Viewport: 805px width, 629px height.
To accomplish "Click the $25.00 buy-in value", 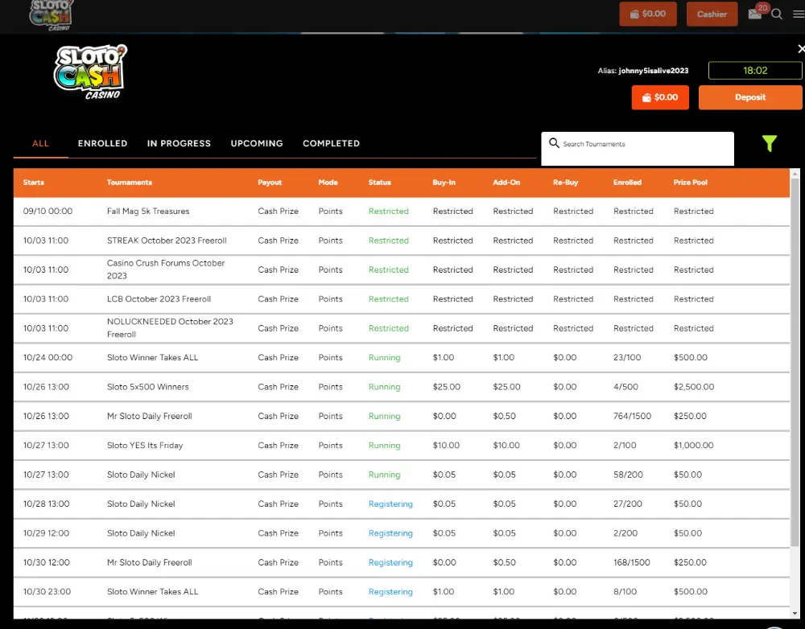I will (x=446, y=387).
